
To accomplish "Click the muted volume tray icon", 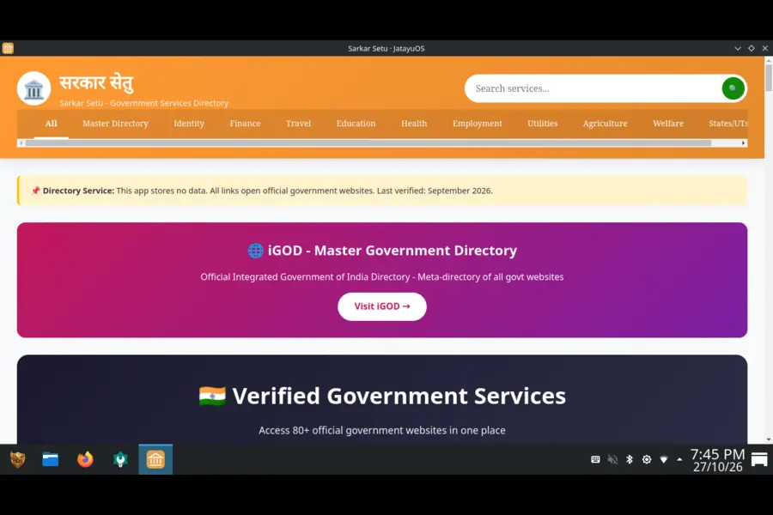I will [612, 460].
